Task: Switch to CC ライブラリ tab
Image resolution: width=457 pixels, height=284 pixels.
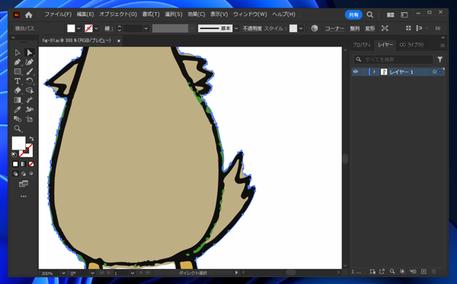Action: click(x=411, y=45)
